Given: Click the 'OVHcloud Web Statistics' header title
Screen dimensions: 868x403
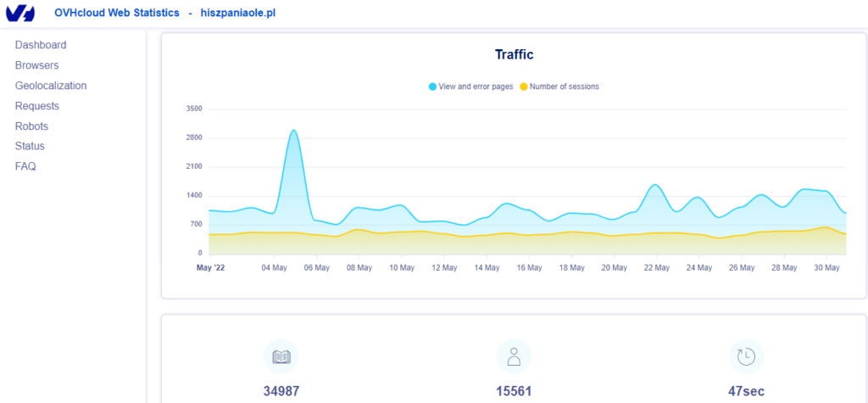Looking at the screenshot, I should click(117, 14).
